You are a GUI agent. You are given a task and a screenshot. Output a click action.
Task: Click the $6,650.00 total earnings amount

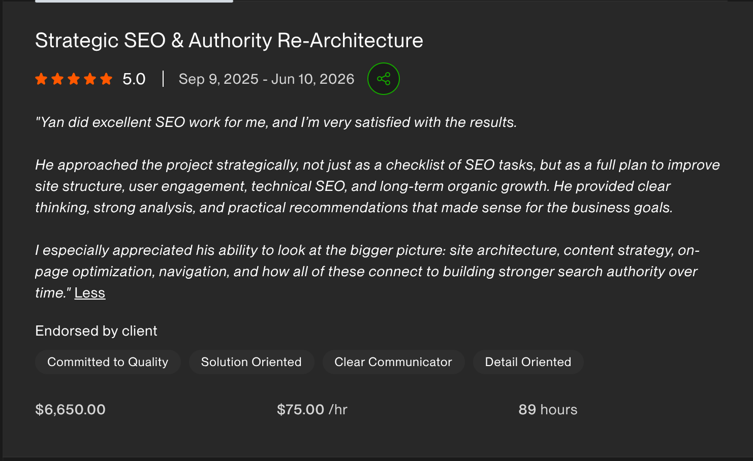(x=70, y=410)
